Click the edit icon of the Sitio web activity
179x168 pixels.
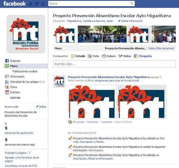tap(70, 138)
